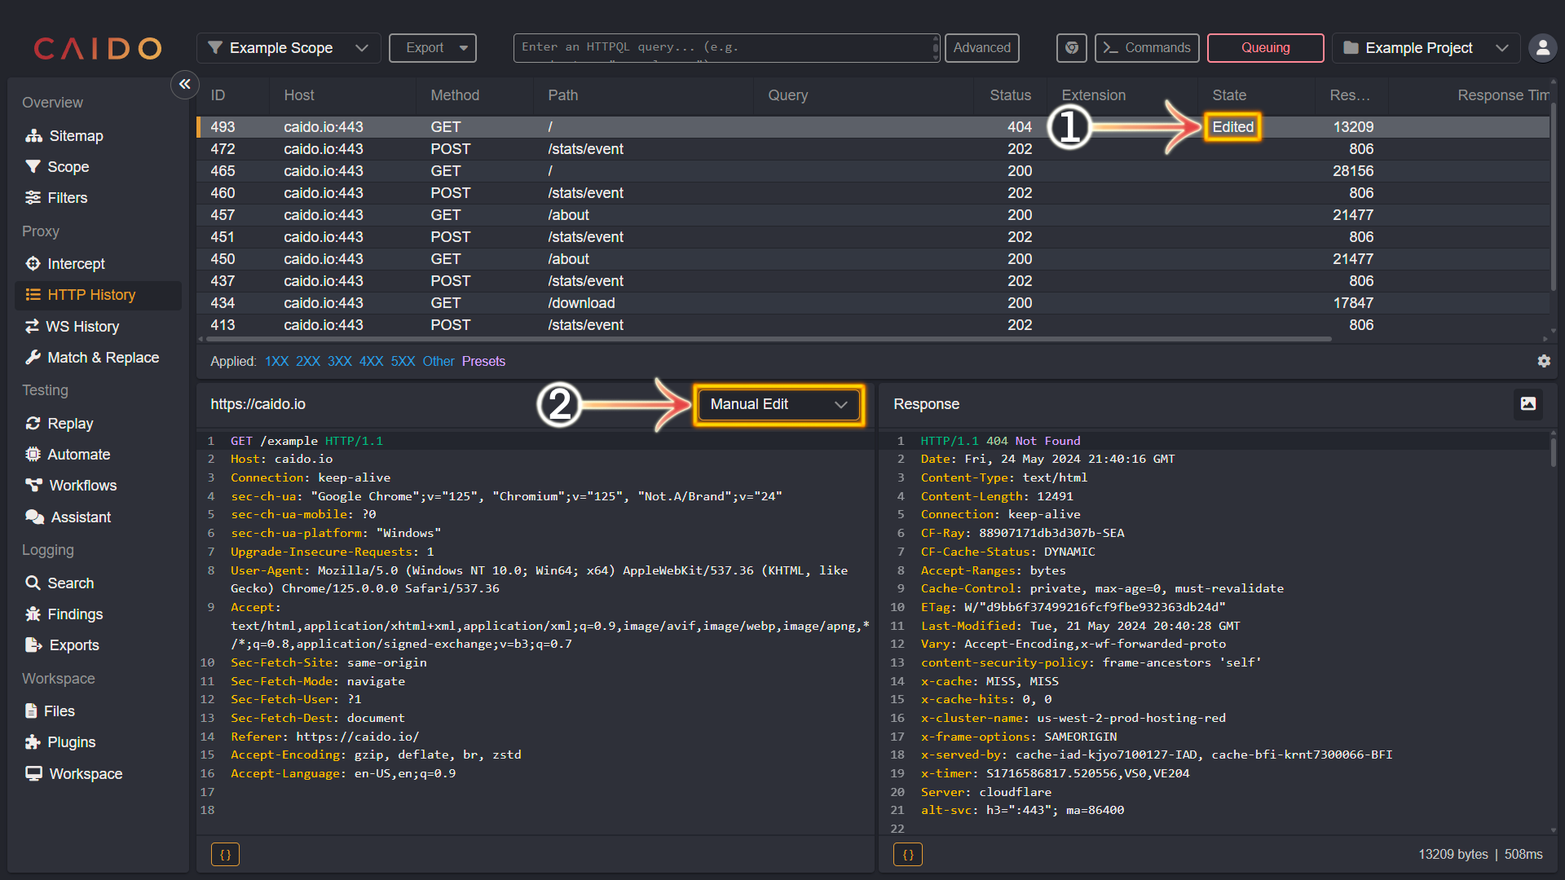Open the Export dropdown
The image size is (1565, 880).
(433, 48)
